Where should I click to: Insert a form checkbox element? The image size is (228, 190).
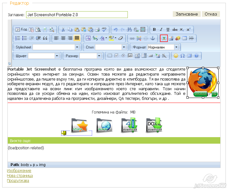pos(116,56)
